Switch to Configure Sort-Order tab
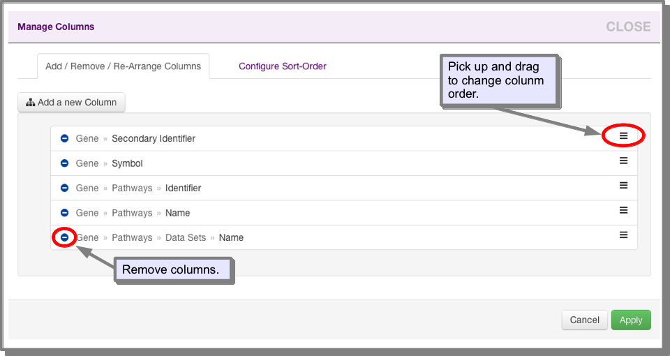The width and height of the screenshot is (670, 356). pyautogui.click(x=283, y=66)
